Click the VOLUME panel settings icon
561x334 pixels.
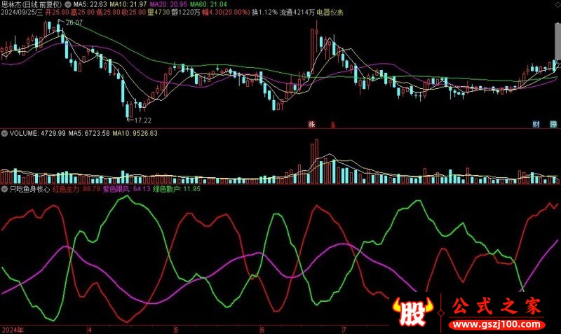[x=4, y=133]
